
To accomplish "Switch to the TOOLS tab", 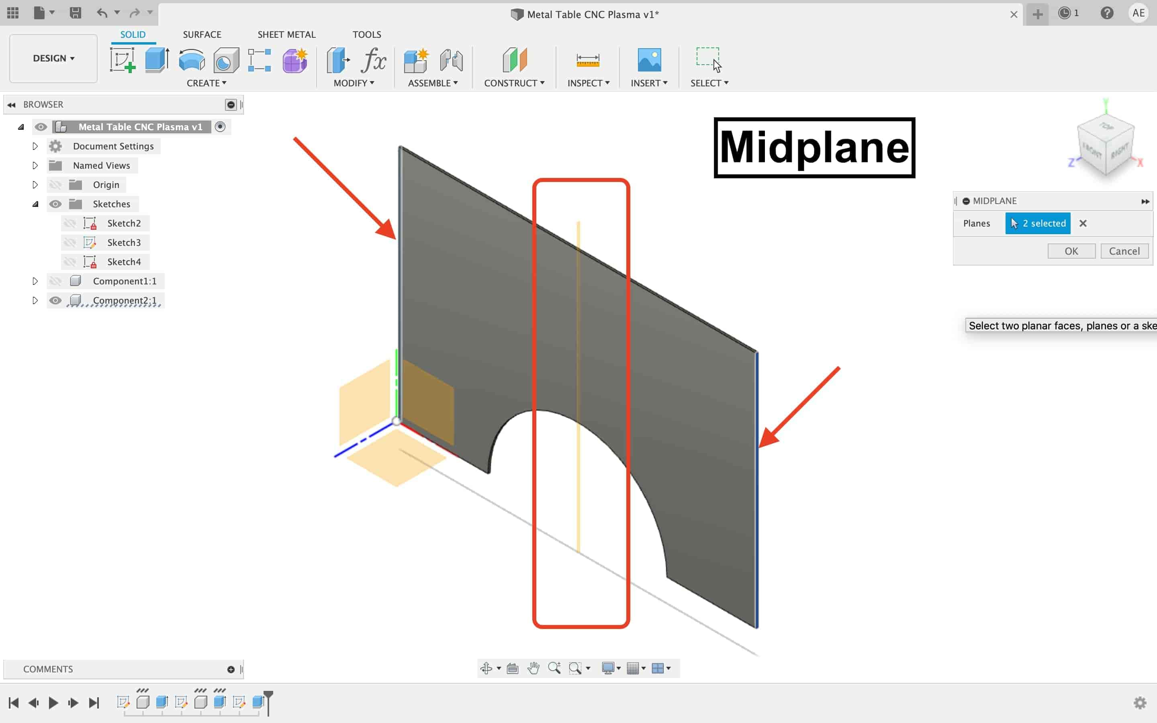I will pos(367,35).
